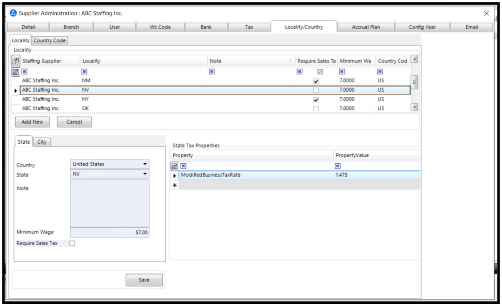Sort by the Staffing Supplier column header

point(50,61)
